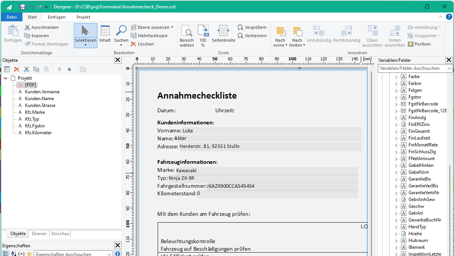Click the Redo arrow in title bar
This screenshot has height=256, width=454.
[39, 7]
